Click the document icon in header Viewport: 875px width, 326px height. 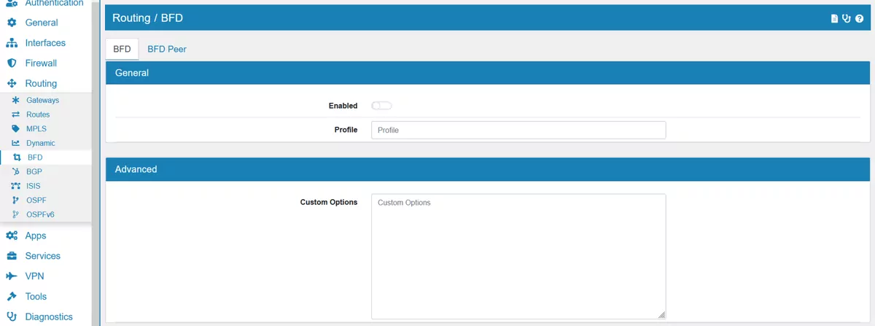[835, 19]
